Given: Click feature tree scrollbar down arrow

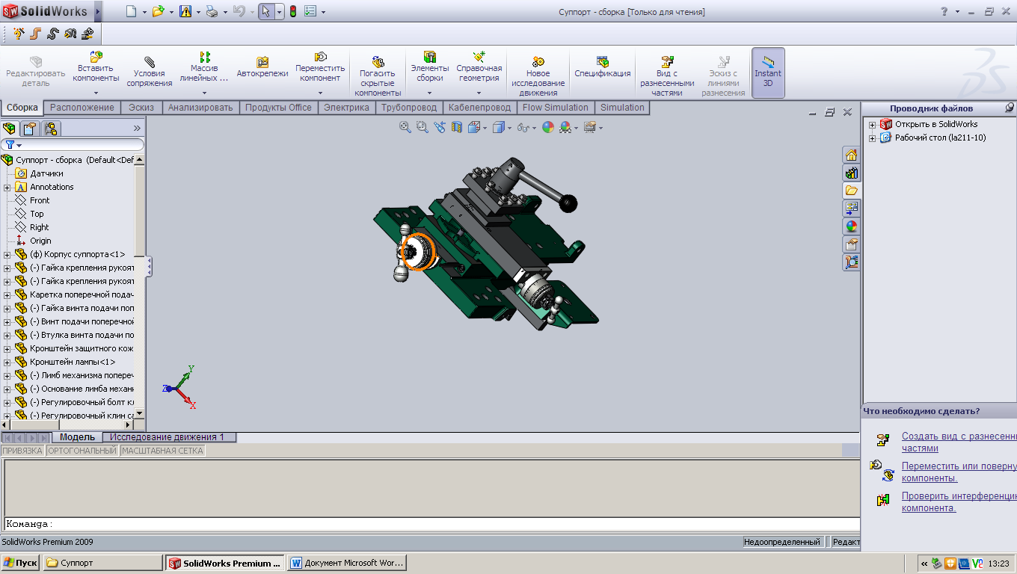Looking at the screenshot, I should [x=140, y=414].
